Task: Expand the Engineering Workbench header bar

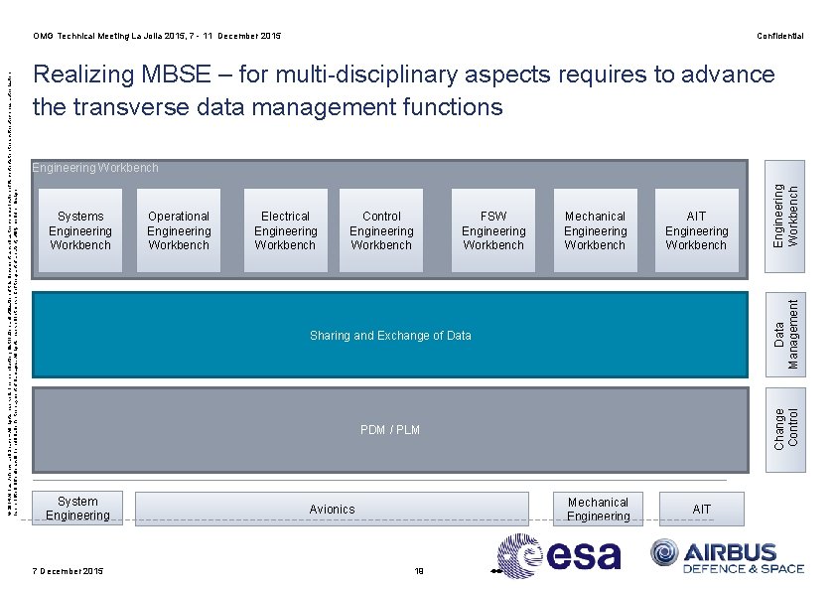Action: pos(95,168)
